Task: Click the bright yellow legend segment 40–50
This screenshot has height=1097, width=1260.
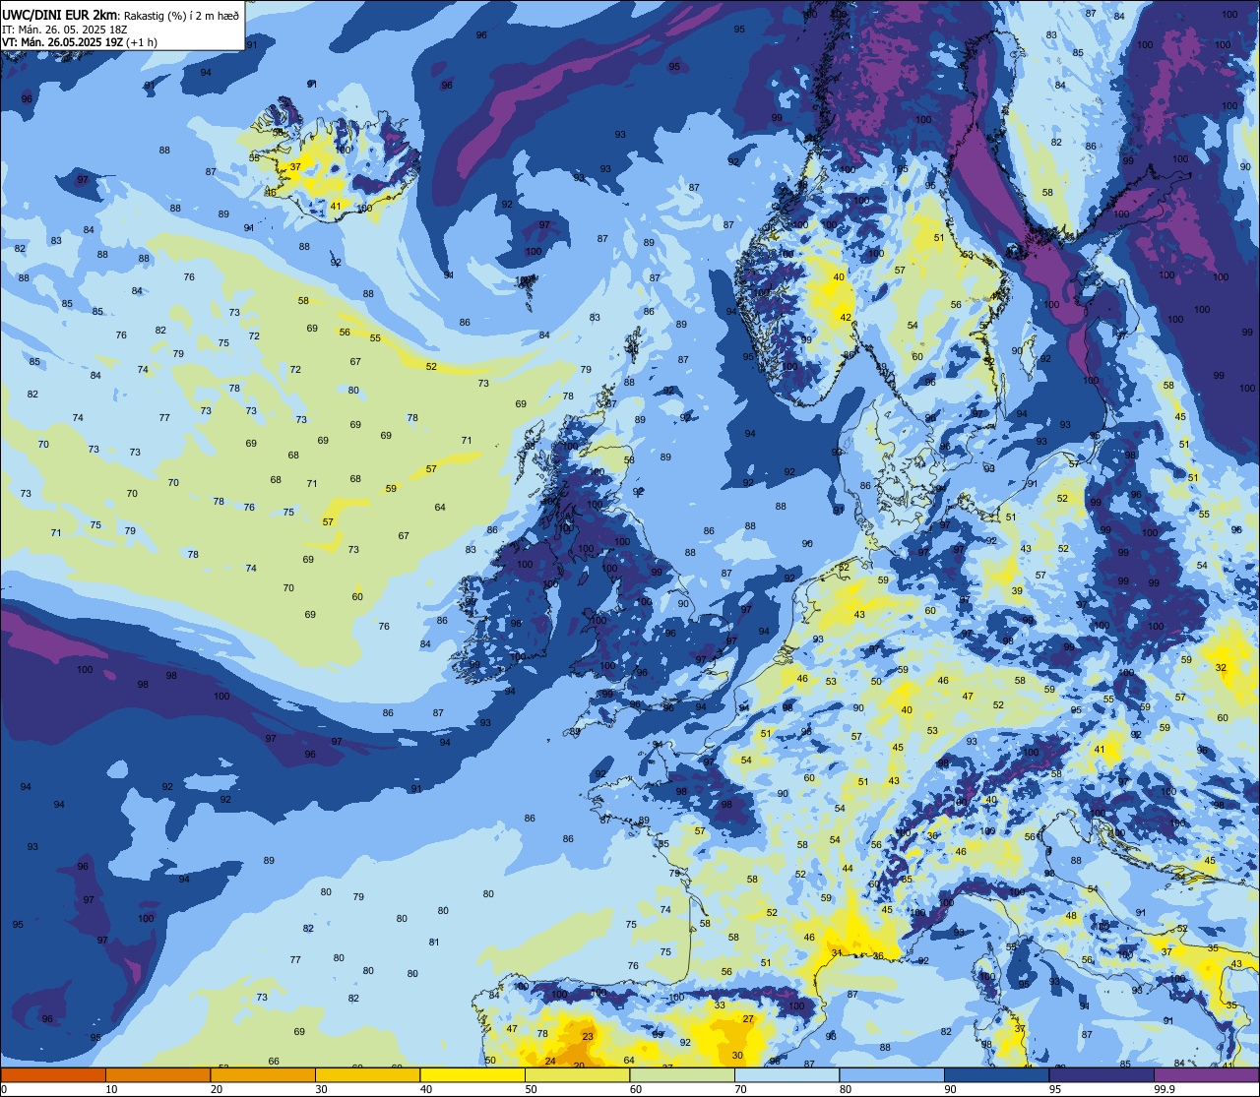Action: point(472,1074)
